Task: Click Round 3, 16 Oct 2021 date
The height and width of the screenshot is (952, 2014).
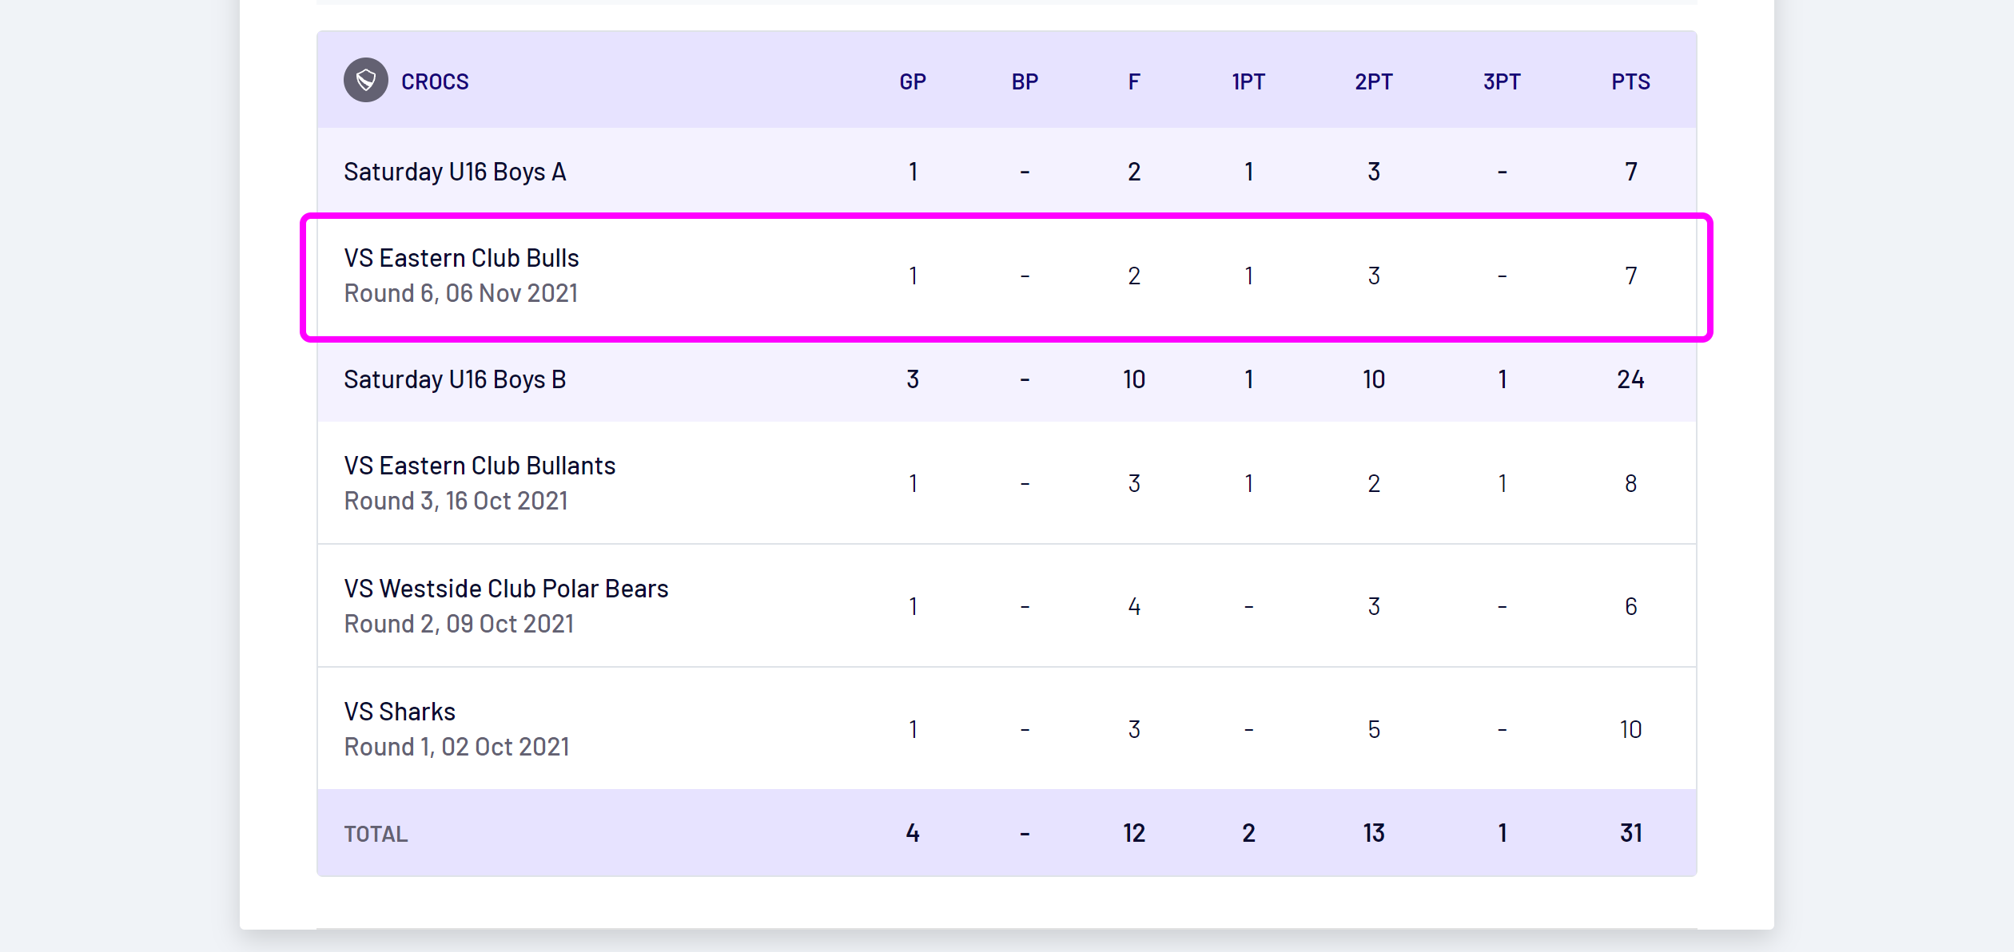Action: 456,501
